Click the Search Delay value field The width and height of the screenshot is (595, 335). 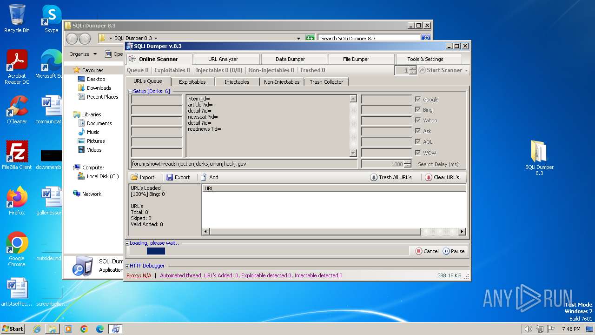(x=382, y=164)
